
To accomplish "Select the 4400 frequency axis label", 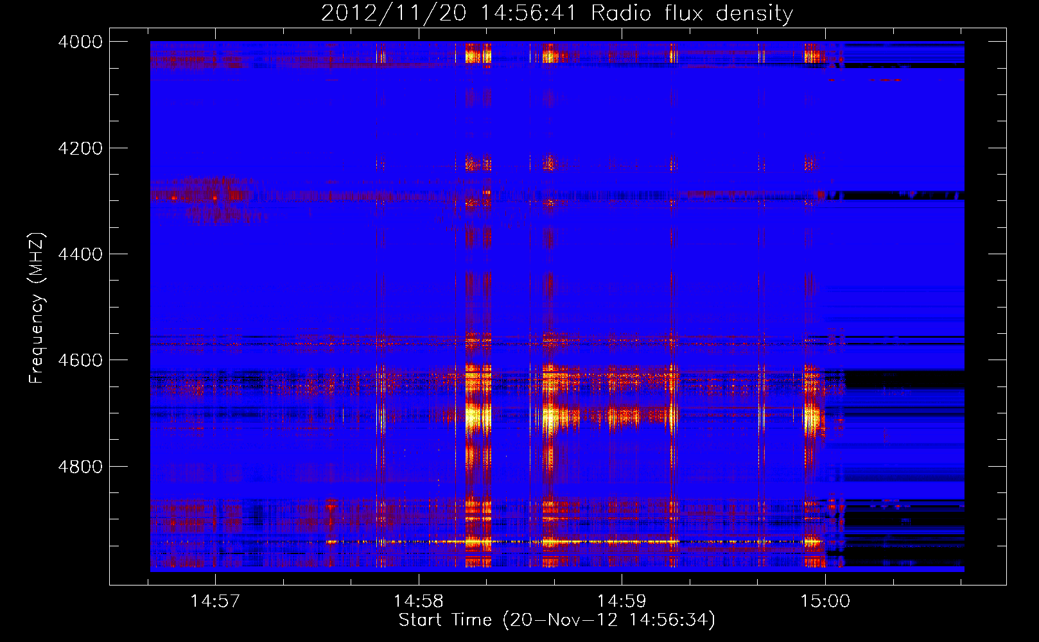I will click(80, 254).
